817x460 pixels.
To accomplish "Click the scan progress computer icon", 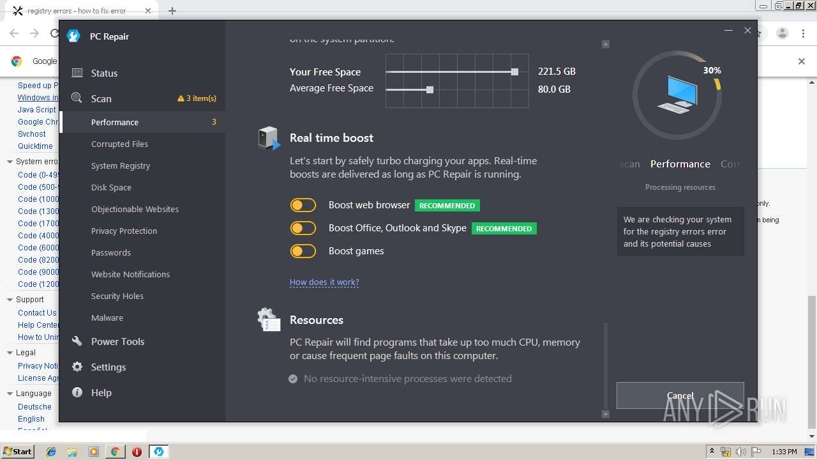I will (677, 95).
